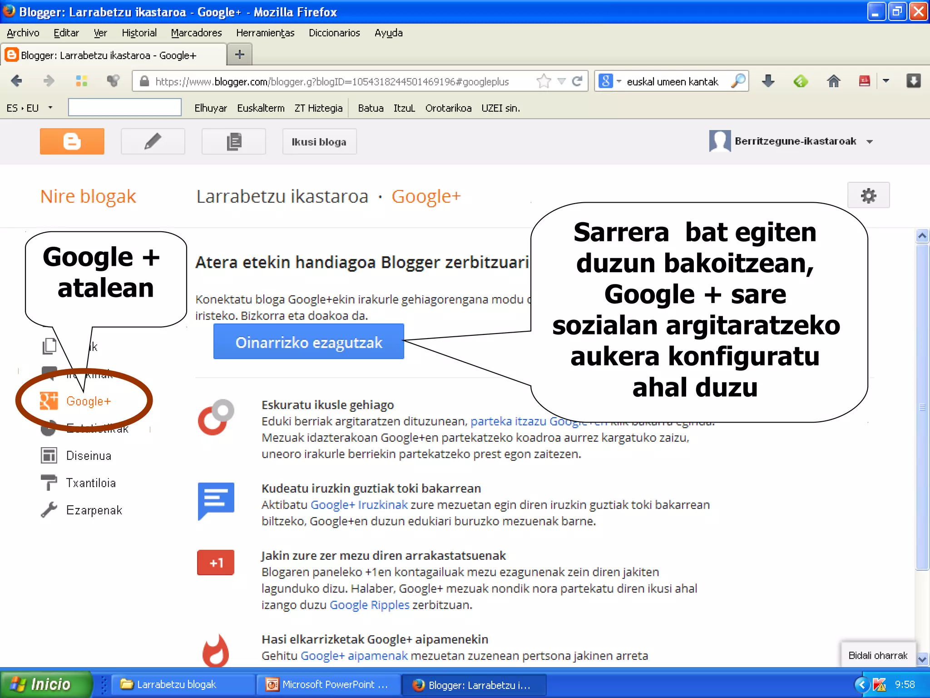Click the Firefox forward arrow
This screenshot has height=698, width=930.
tap(49, 81)
